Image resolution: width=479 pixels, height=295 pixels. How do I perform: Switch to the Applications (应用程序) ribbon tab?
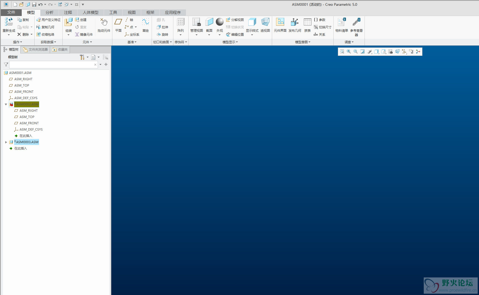coord(173,12)
